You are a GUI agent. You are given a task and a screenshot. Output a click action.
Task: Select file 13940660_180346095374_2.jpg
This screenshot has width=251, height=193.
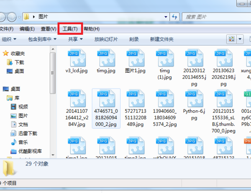(165, 108)
